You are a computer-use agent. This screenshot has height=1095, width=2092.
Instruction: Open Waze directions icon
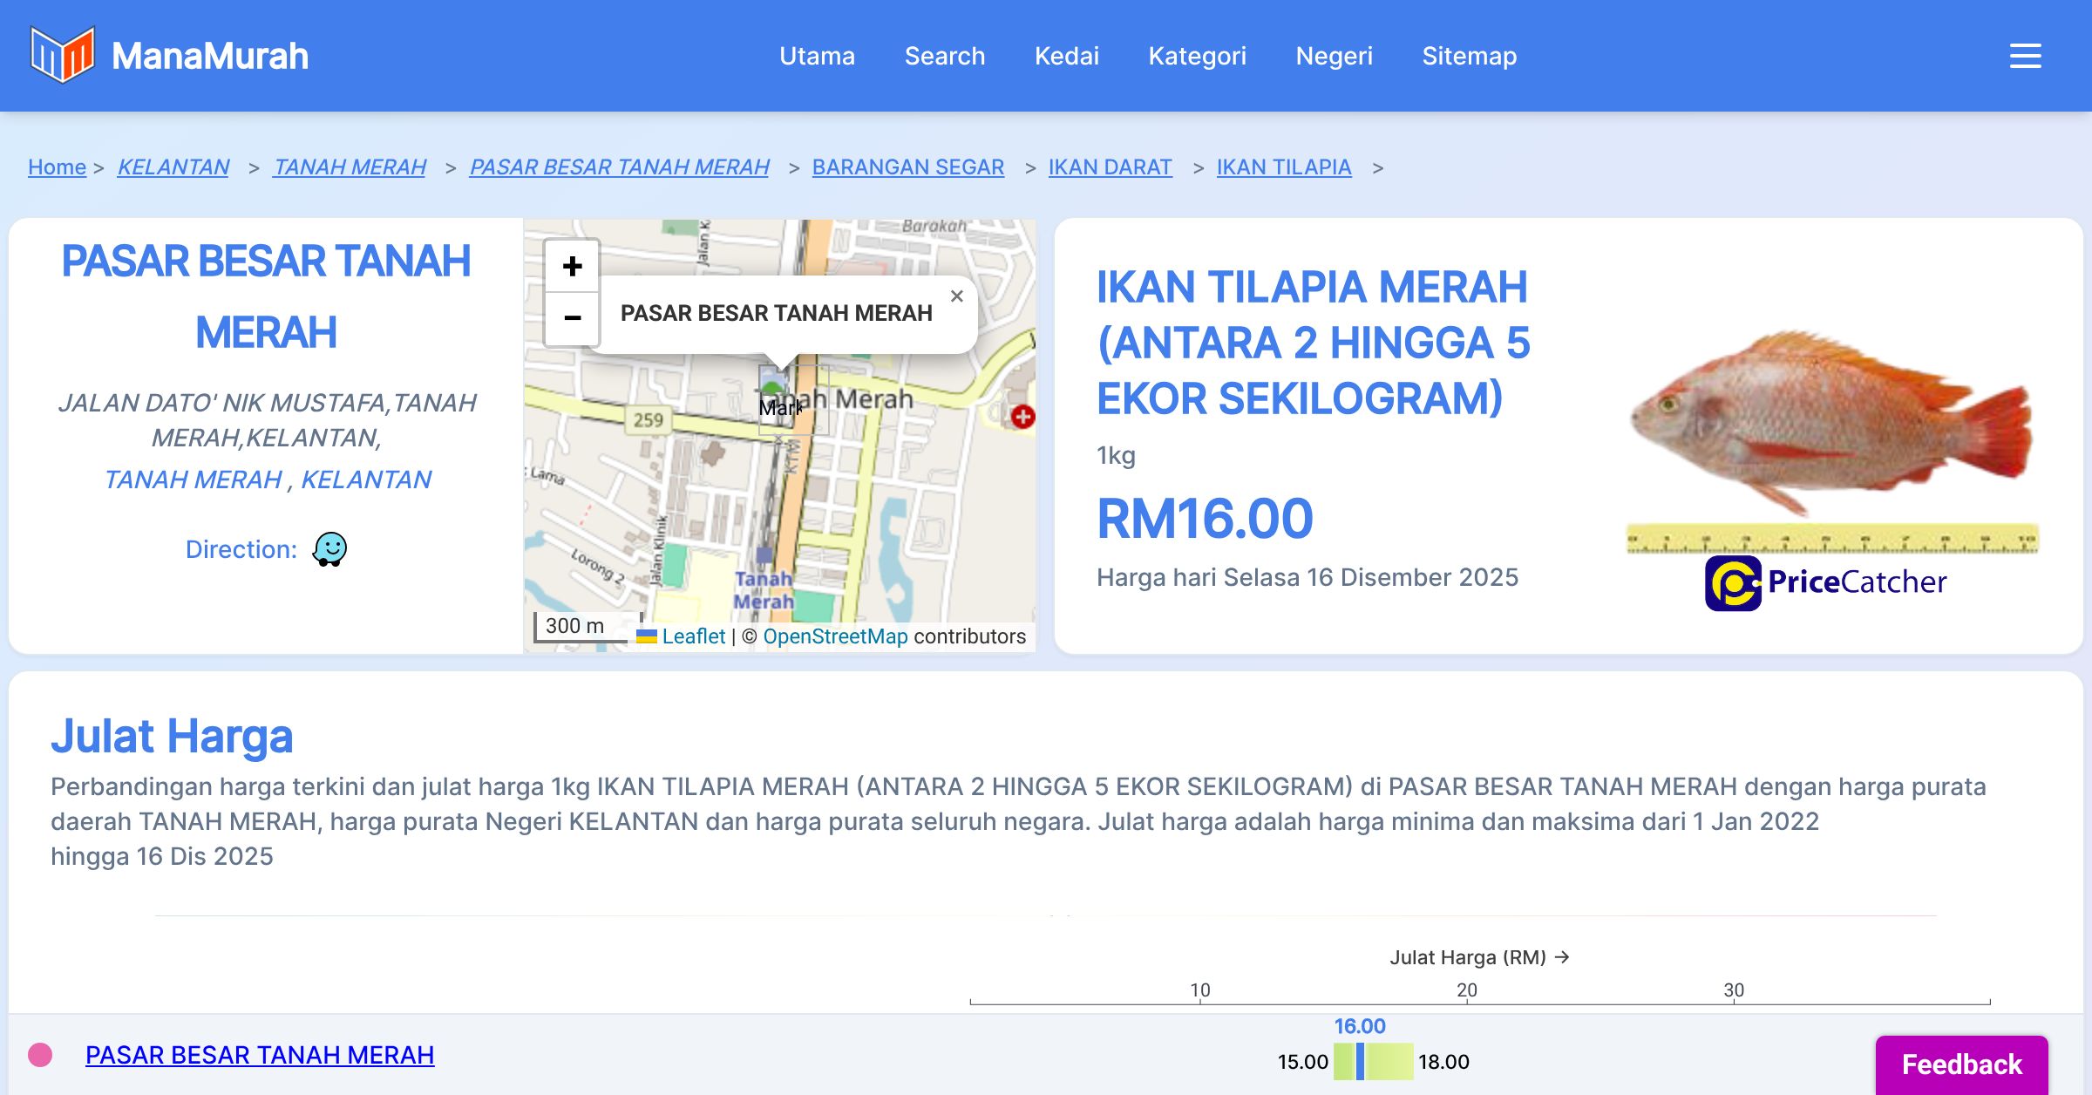[329, 549]
